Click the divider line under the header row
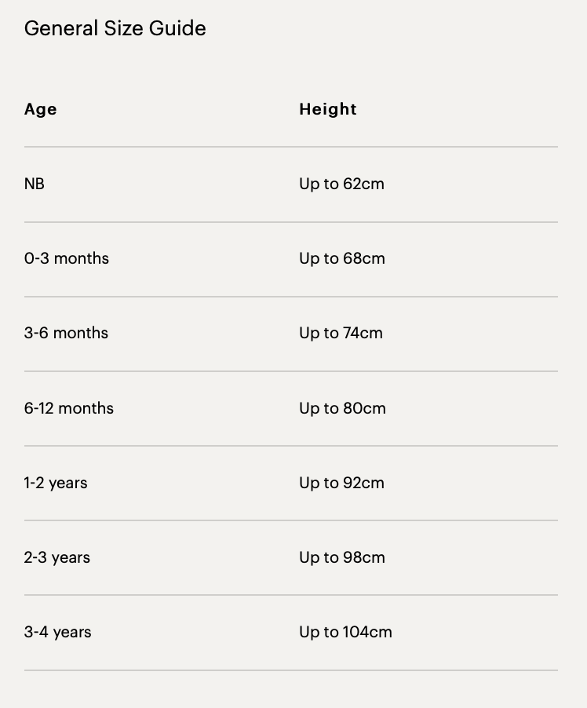Image resolution: width=587 pixels, height=708 pixels. point(291,147)
